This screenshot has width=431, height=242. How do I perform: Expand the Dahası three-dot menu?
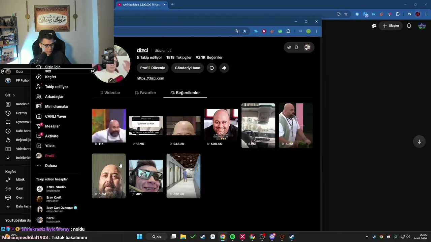46,166
